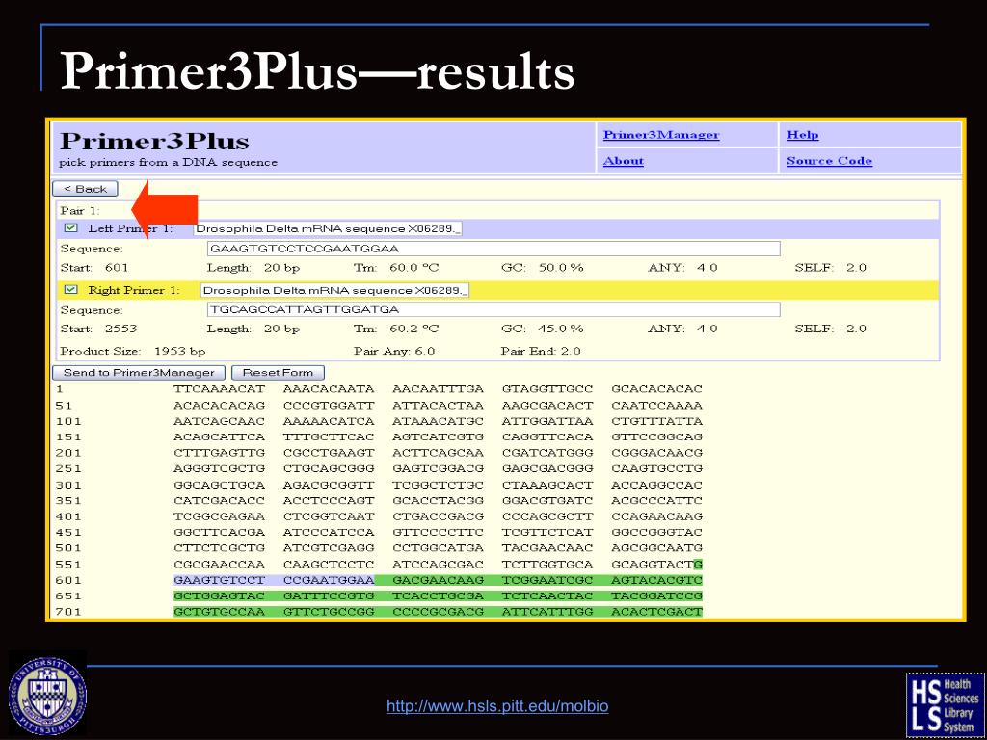Click the 'pick primers from a DNA sequence' subtitle
The height and width of the screenshot is (740, 987).
coord(168,162)
